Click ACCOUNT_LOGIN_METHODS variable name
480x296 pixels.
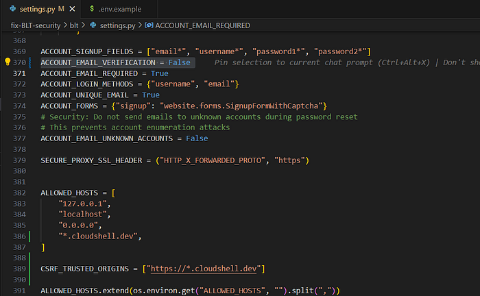(x=87, y=84)
